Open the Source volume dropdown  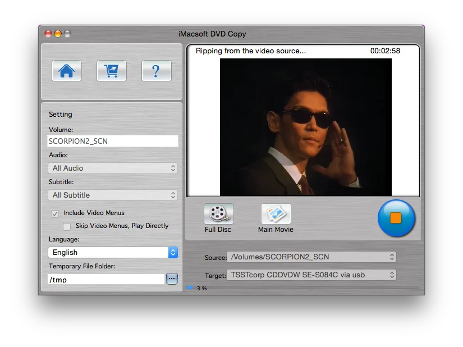[311, 257]
